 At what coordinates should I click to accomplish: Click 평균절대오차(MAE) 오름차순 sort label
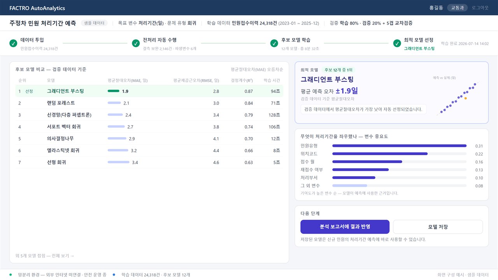pyautogui.click(x=257, y=70)
